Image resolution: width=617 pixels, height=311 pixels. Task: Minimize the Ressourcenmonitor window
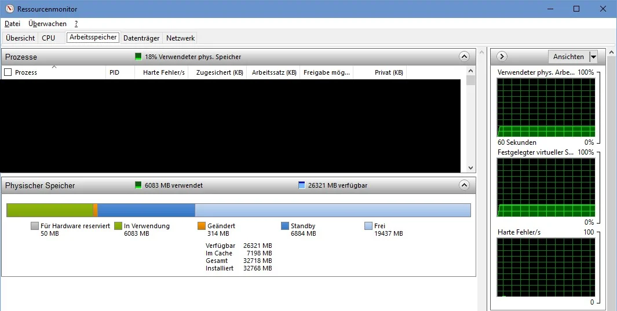coord(550,9)
